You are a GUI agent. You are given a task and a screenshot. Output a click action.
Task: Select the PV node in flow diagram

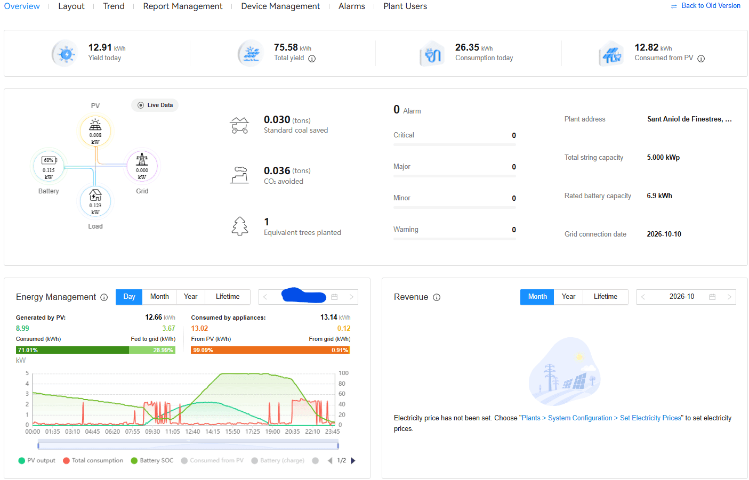click(95, 131)
